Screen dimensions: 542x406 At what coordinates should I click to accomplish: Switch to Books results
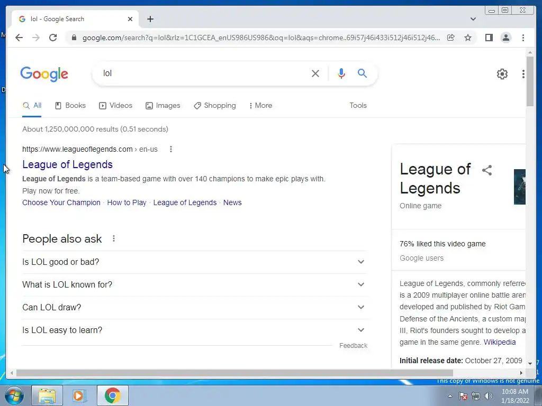pos(70,106)
